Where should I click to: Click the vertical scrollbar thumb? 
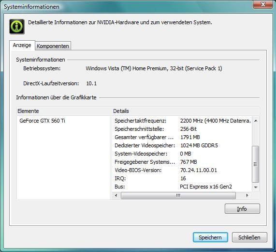(x=256, y=164)
